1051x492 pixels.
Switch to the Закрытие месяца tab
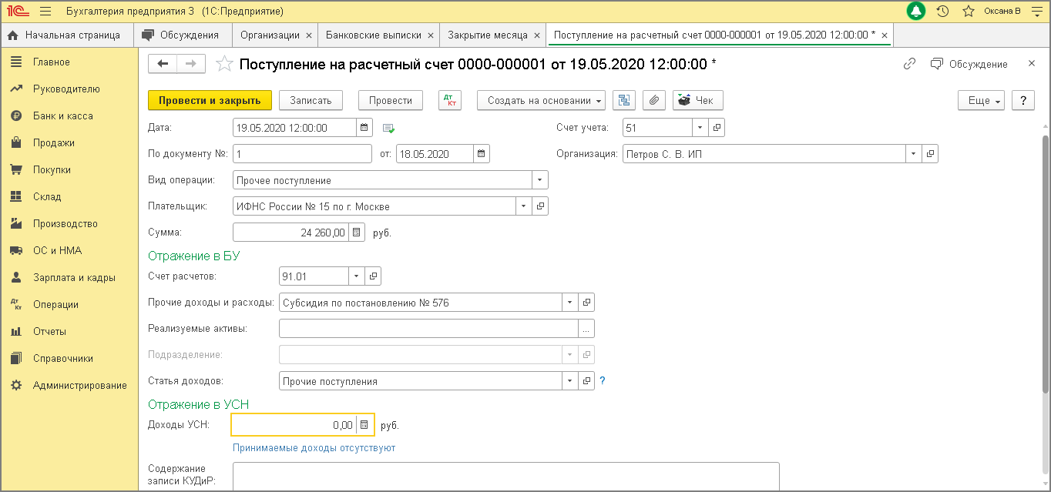pos(488,35)
